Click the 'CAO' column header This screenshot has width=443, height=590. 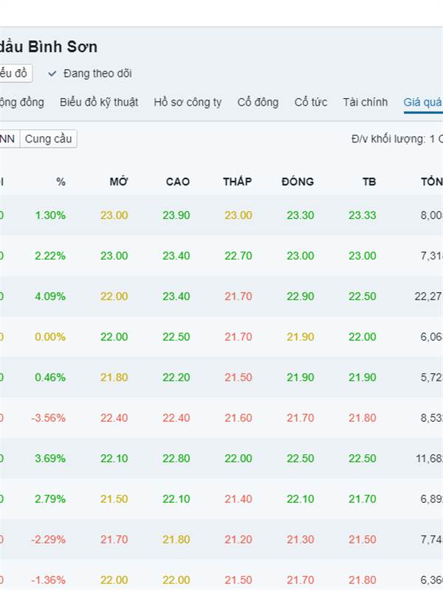178,181
